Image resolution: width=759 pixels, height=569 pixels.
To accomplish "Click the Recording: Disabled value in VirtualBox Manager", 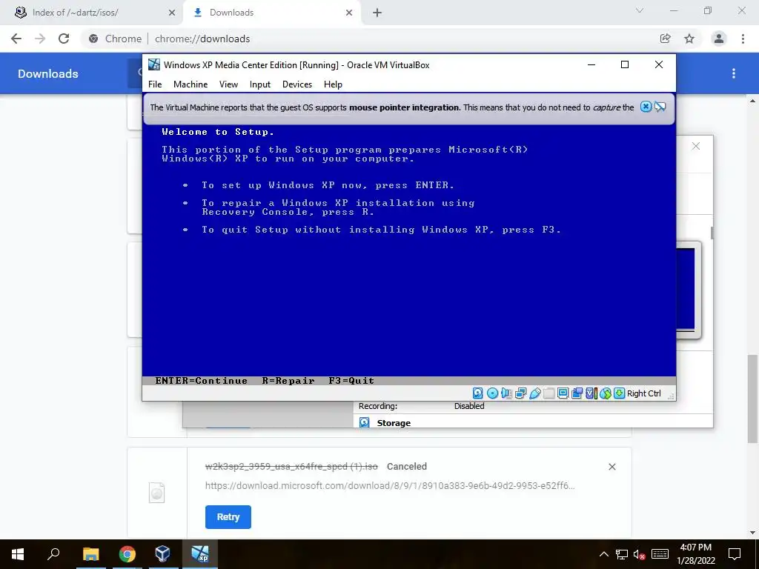I will pos(469,406).
